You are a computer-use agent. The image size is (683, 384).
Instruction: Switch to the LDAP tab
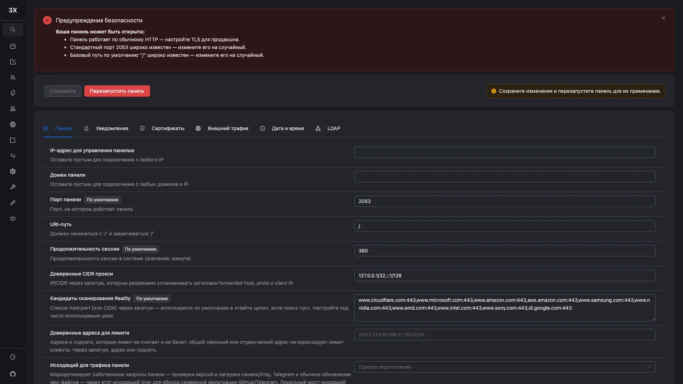point(328,128)
